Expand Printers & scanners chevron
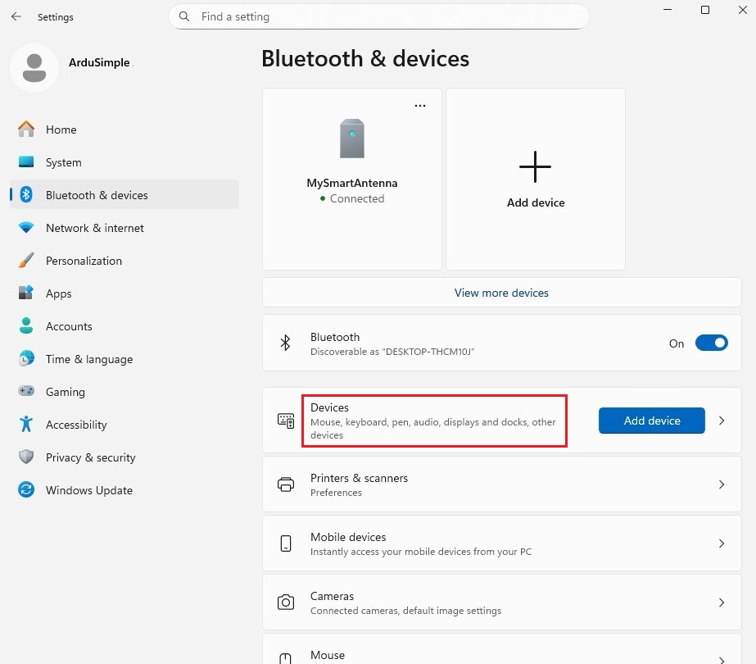 pos(722,484)
